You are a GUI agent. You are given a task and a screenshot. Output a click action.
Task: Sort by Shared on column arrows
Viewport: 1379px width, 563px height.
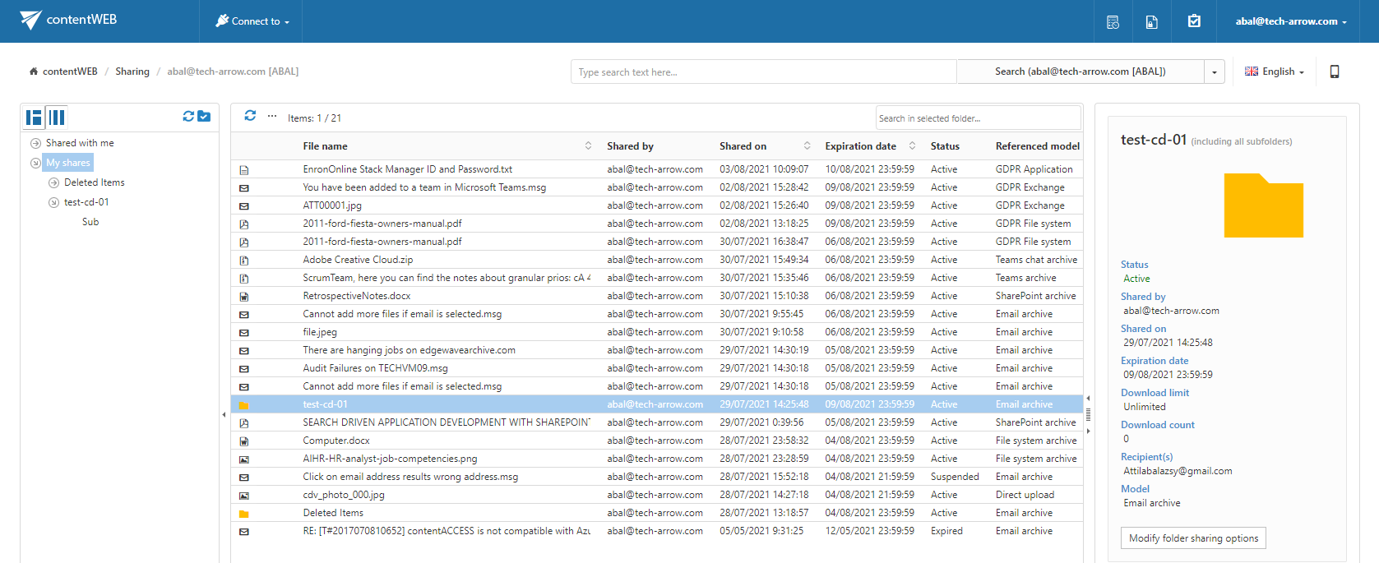point(807,146)
